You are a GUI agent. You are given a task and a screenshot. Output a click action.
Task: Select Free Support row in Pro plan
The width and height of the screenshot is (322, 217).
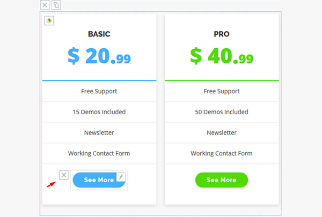pos(221,91)
